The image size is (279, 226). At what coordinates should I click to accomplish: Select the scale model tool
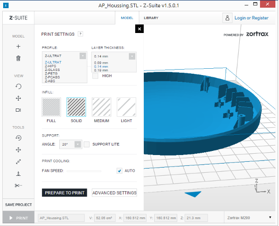coord(19,162)
